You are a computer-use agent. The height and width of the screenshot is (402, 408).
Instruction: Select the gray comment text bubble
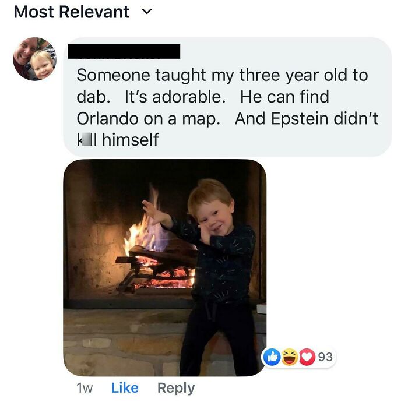point(227,97)
